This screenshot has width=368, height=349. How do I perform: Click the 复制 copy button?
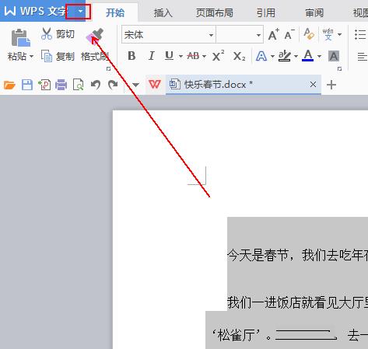(x=58, y=56)
